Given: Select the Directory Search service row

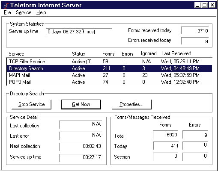Looking at the screenshot, I should (x=109, y=68).
